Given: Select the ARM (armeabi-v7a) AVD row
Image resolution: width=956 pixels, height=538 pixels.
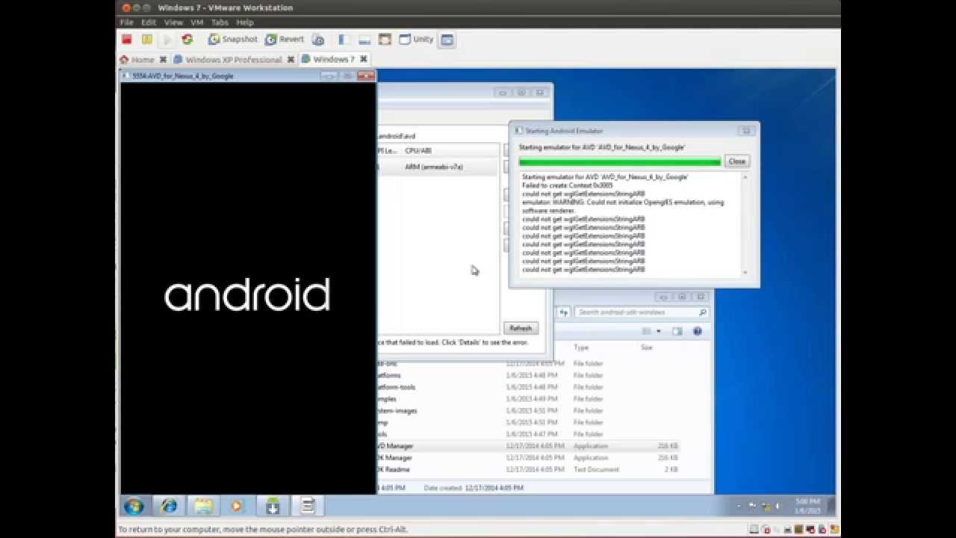Looking at the screenshot, I should (x=438, y=167).
